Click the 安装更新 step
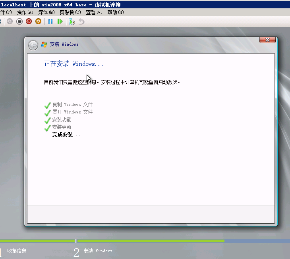290x259 pixels. [62, 127]
